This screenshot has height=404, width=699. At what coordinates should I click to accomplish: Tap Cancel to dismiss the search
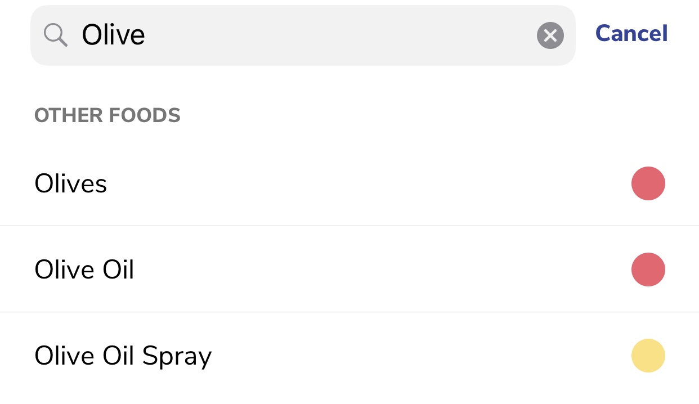tap(631, 34)
